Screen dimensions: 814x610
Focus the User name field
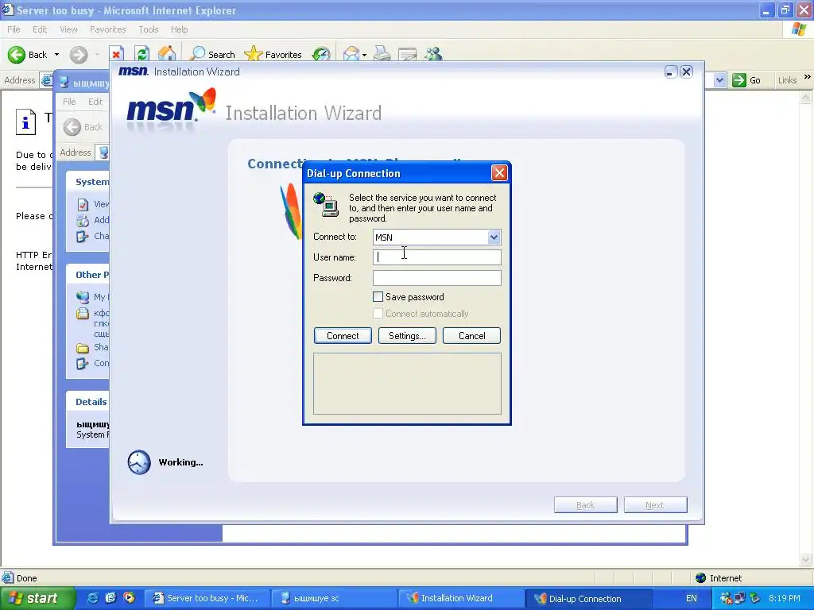436,257
